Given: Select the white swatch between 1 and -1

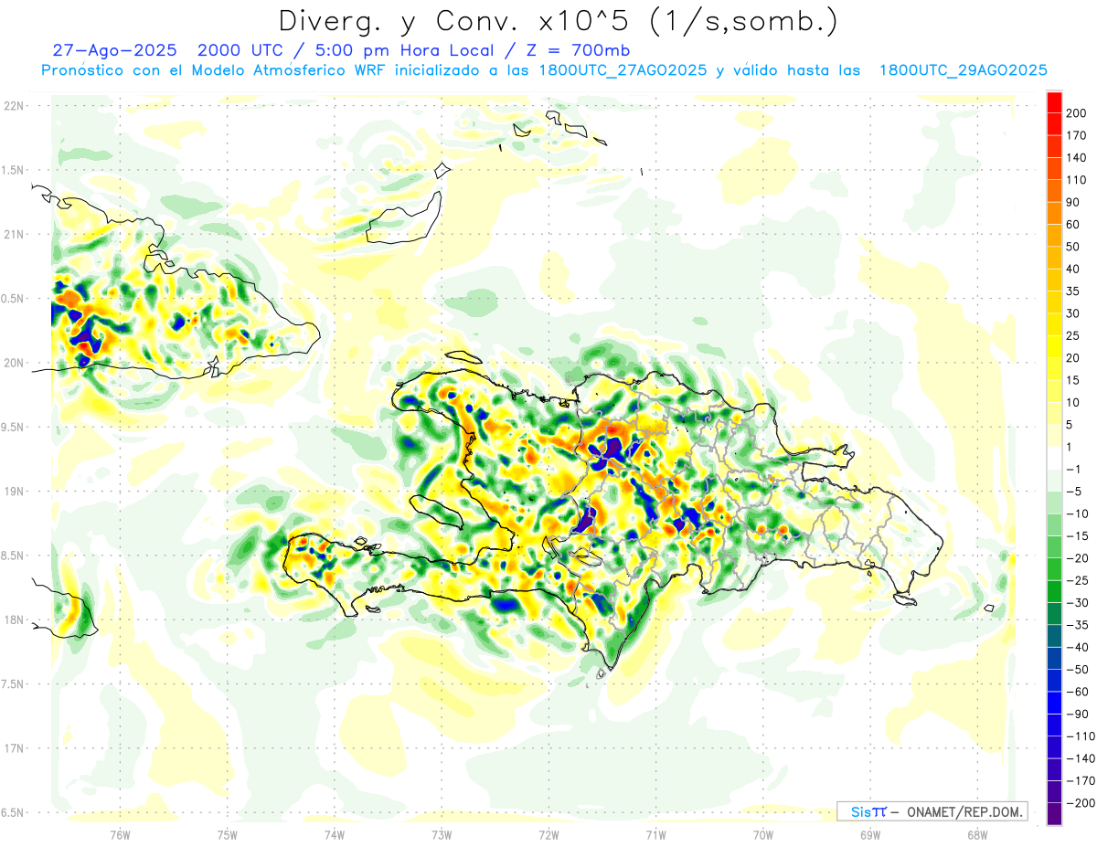Looking at the screenshot, I should (1054, 459).
